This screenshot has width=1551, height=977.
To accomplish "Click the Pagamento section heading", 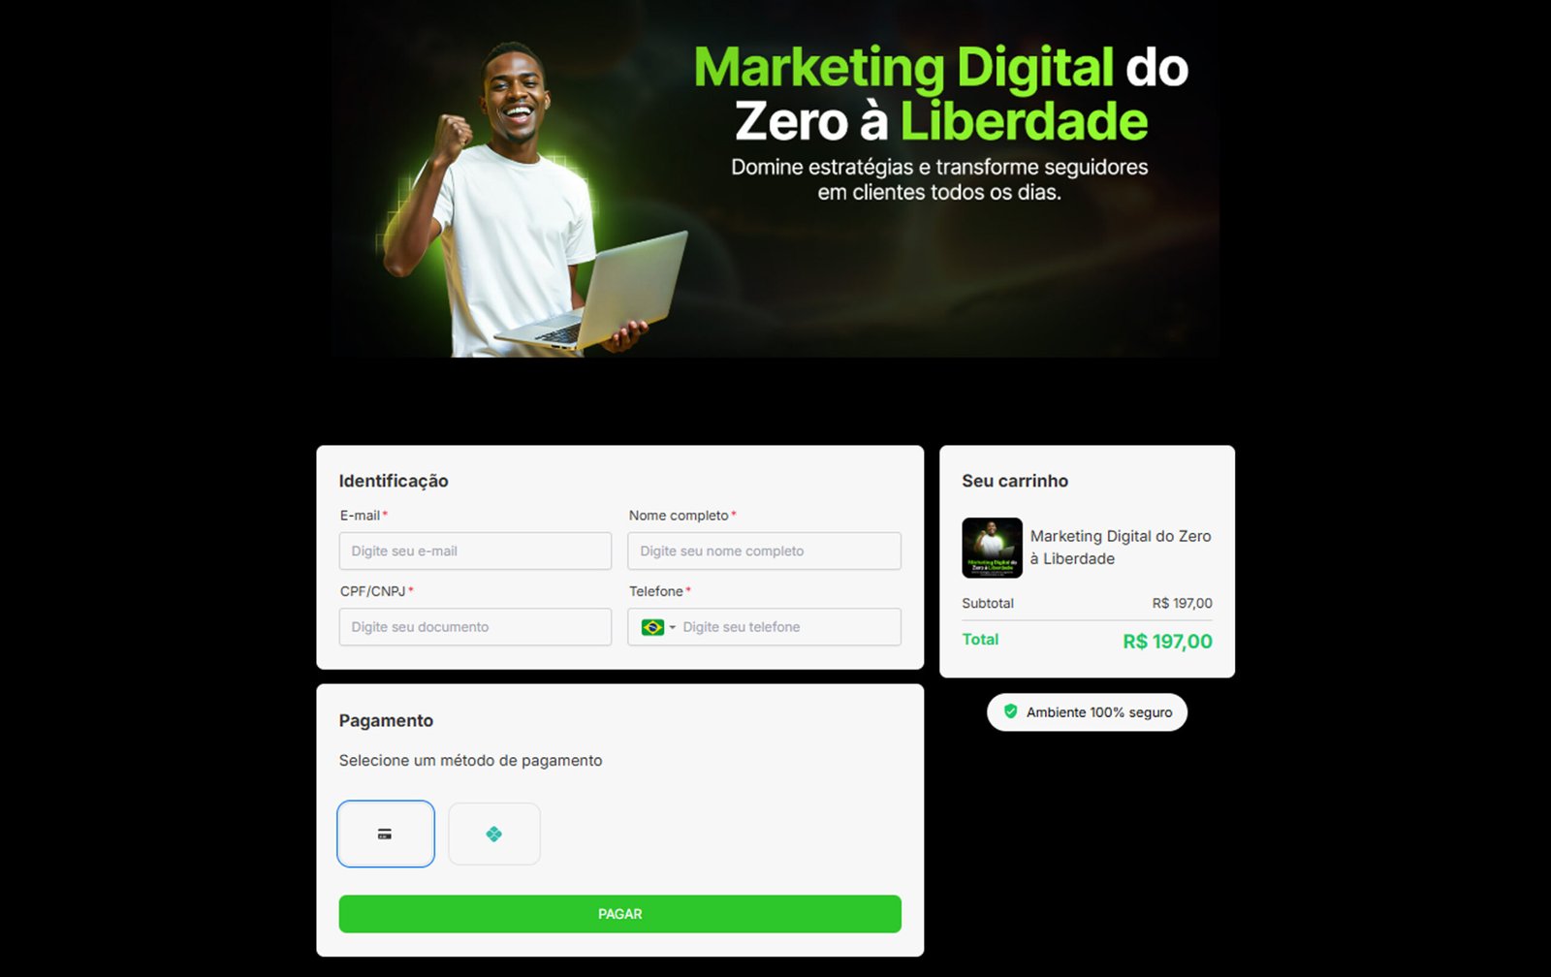I will (x=386, y=720).
